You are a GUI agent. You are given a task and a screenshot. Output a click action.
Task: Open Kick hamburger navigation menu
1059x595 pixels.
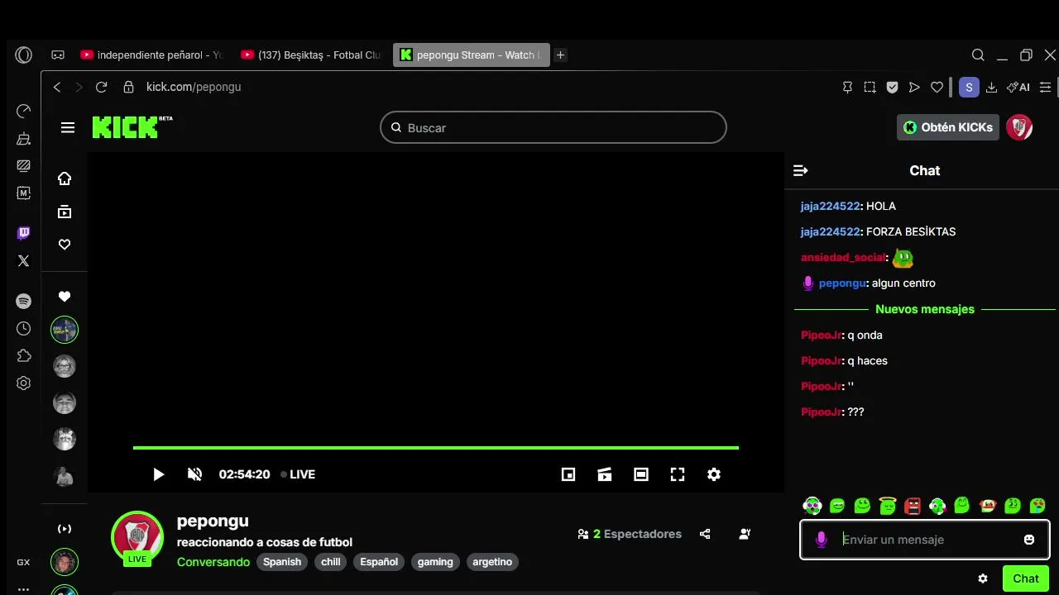[x=68, y=127]
